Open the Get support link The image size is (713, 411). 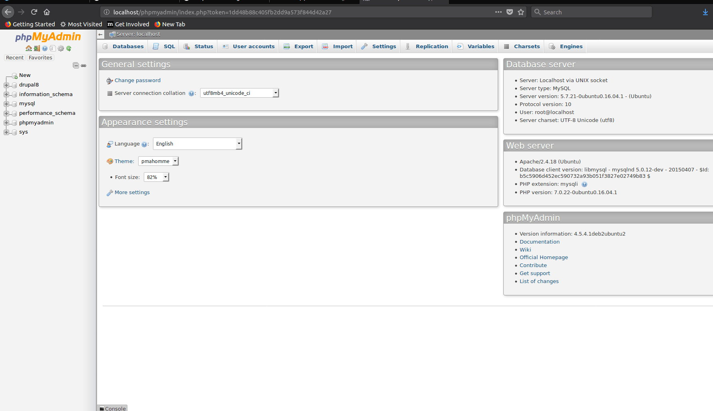coord(535,273)
